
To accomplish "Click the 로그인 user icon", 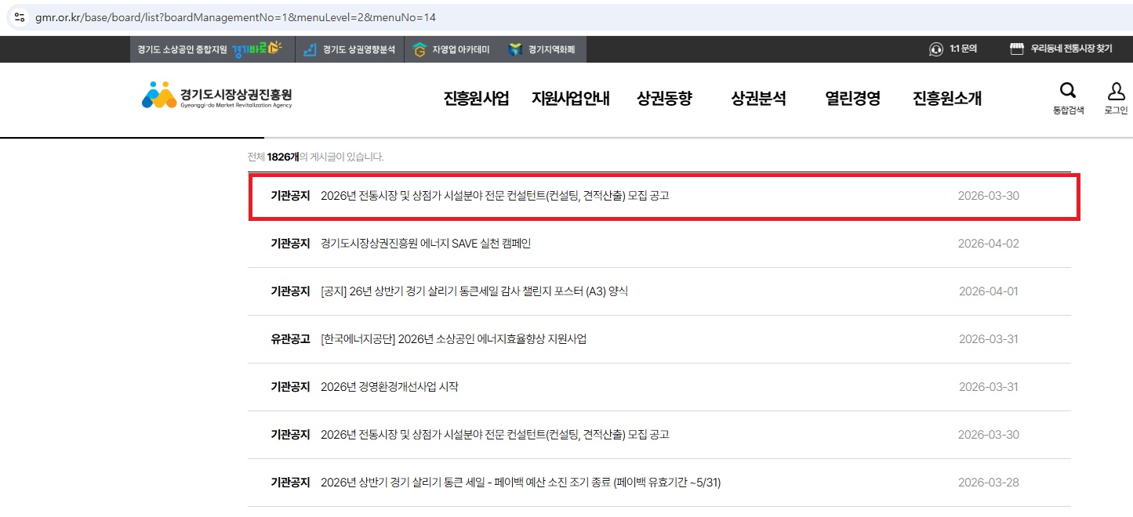I will (x=1116, y=91).
